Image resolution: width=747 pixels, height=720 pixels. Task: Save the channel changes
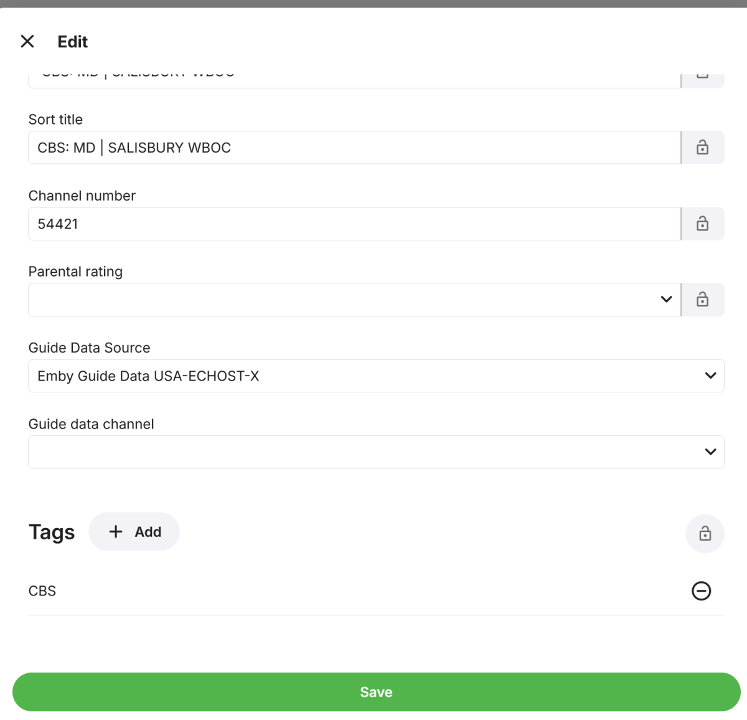tap(376, 692)
